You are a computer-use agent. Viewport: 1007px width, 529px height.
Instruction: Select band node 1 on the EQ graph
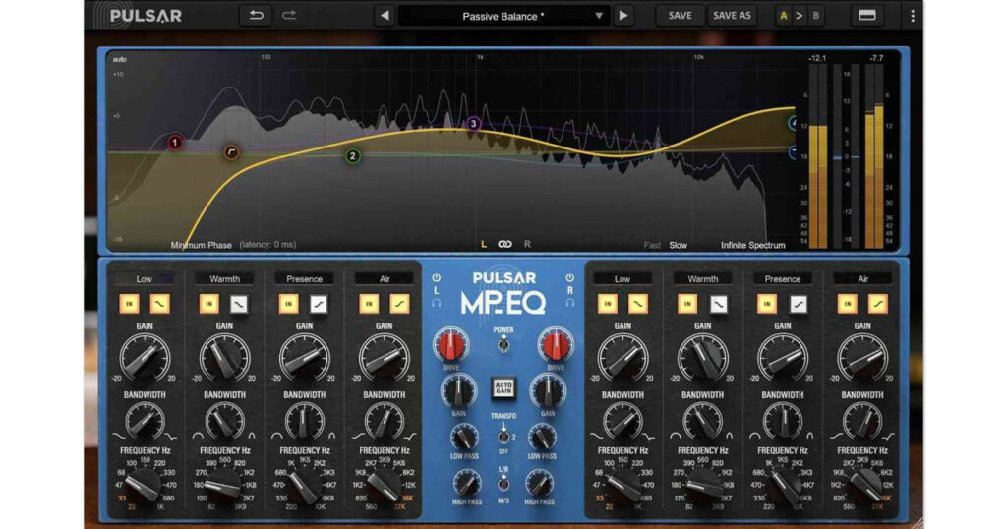[x=175, y=143]
